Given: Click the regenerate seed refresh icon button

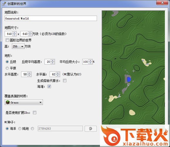Looking at the screenshot, I should coord(91,129).
